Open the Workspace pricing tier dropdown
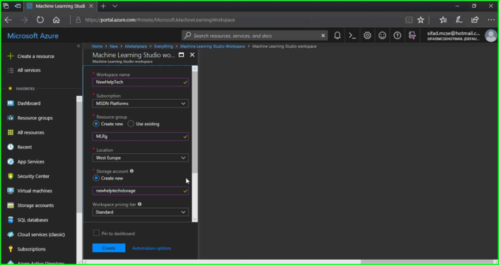 [x=140, y=212]
